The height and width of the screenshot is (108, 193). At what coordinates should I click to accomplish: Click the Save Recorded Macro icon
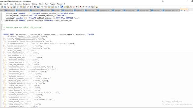pyautogui.click(x=93, y=7)
